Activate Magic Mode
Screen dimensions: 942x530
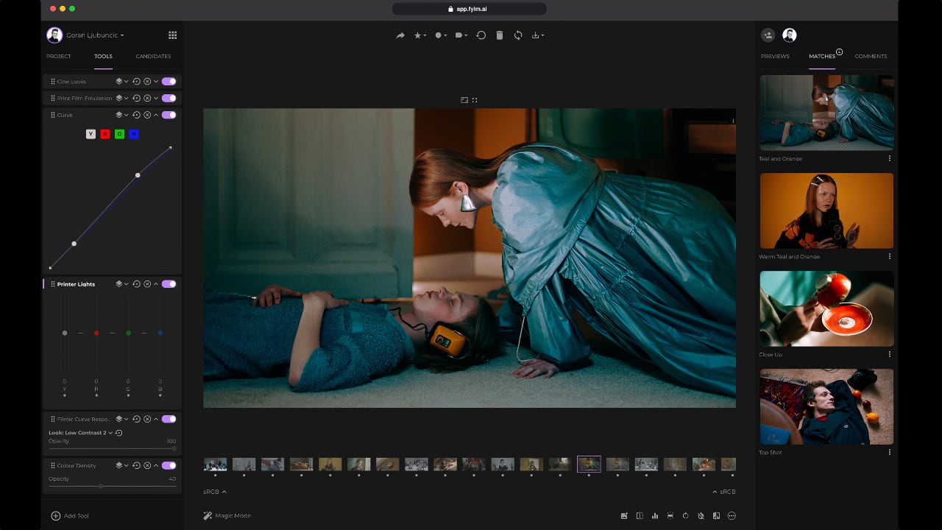[x=227, y=516]
